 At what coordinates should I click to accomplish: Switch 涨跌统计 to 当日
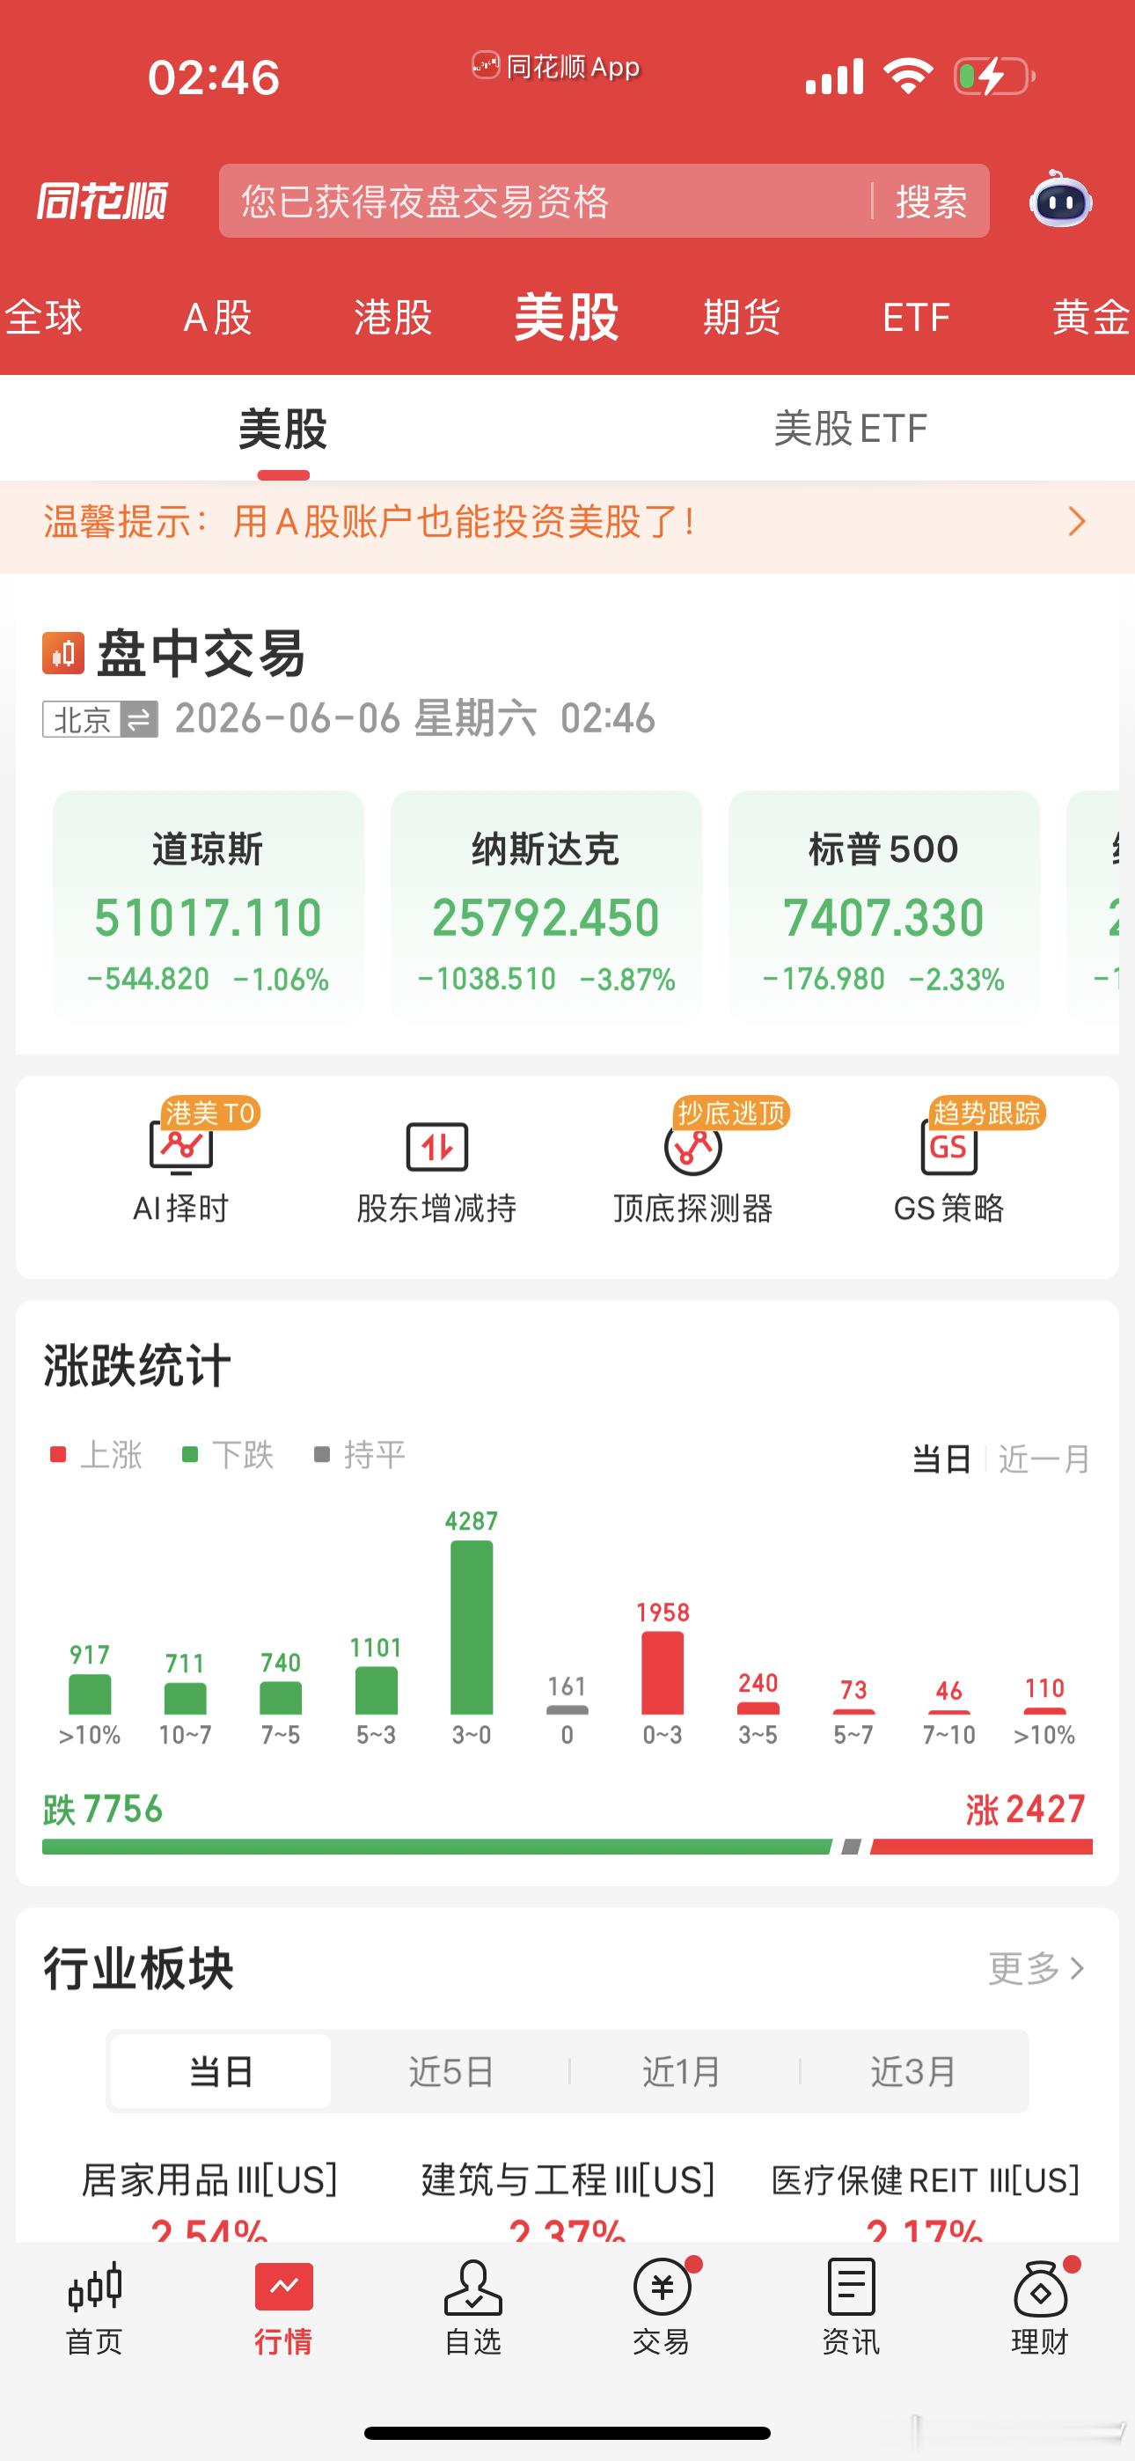click(x=942, y=1458)
